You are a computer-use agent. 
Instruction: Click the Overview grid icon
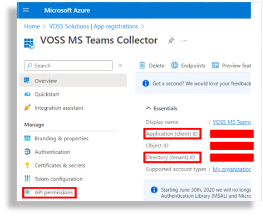[27, 80]
